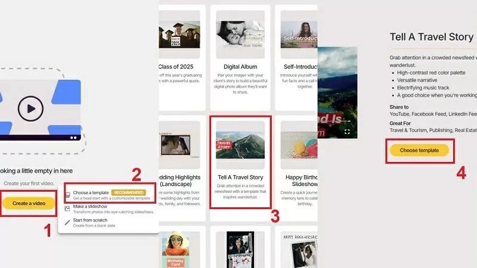Click the Tell A Travel Story heading
The height and width of the screenshot is (268, 477).
[x=431, y=37]
